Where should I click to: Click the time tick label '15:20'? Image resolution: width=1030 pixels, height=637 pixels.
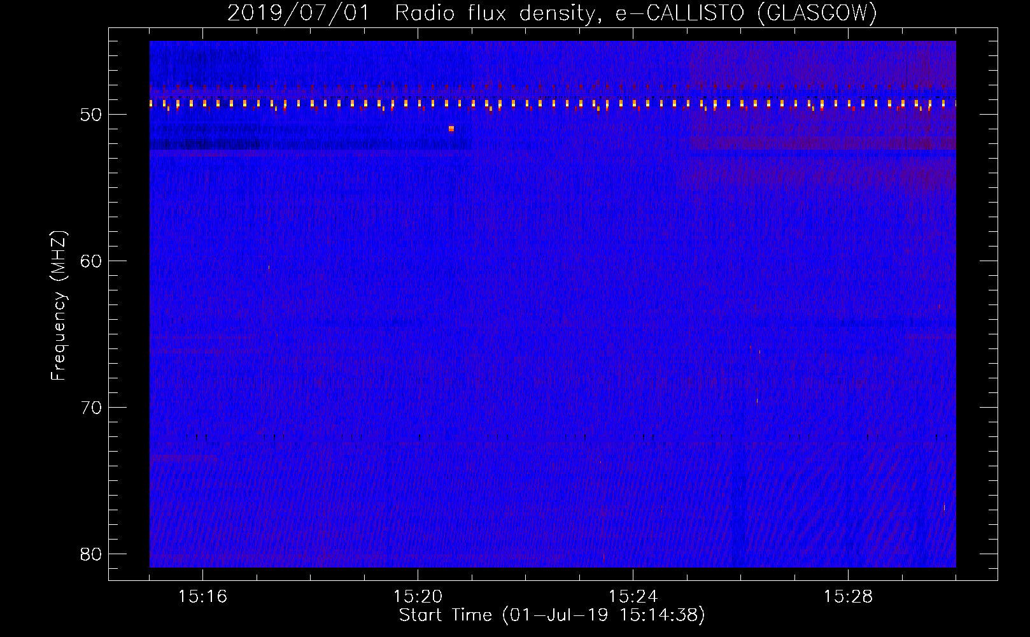click(x=418, y=597)
